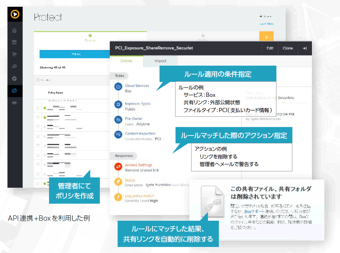Open the Content Inspection rule heading
This screenshot has width=340, height=253.
(140, 134)
